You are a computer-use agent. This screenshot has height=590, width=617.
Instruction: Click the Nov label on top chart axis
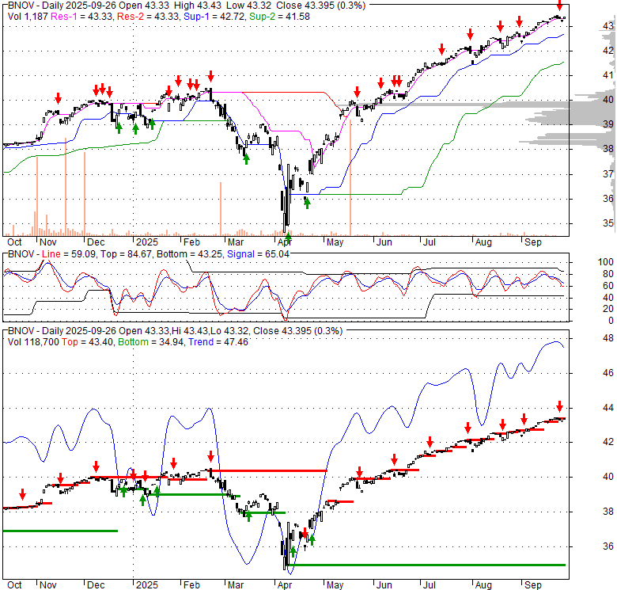(48, 242)
